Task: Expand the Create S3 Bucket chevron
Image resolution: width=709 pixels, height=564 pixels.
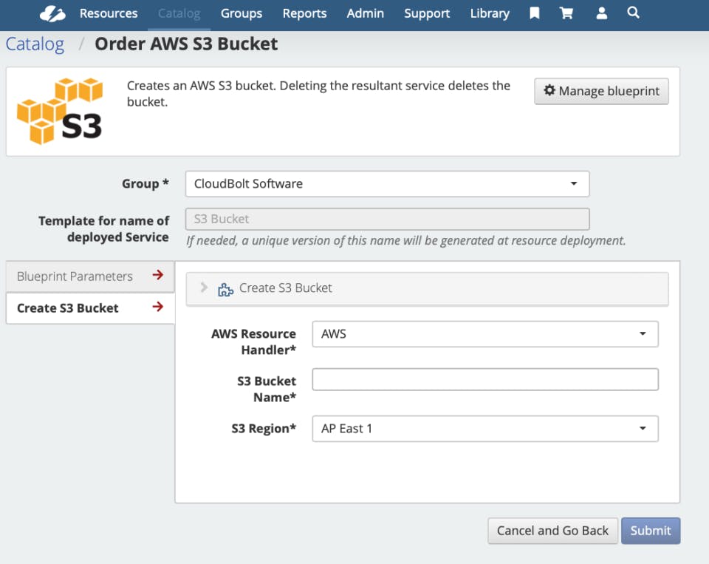Action: 204,288
